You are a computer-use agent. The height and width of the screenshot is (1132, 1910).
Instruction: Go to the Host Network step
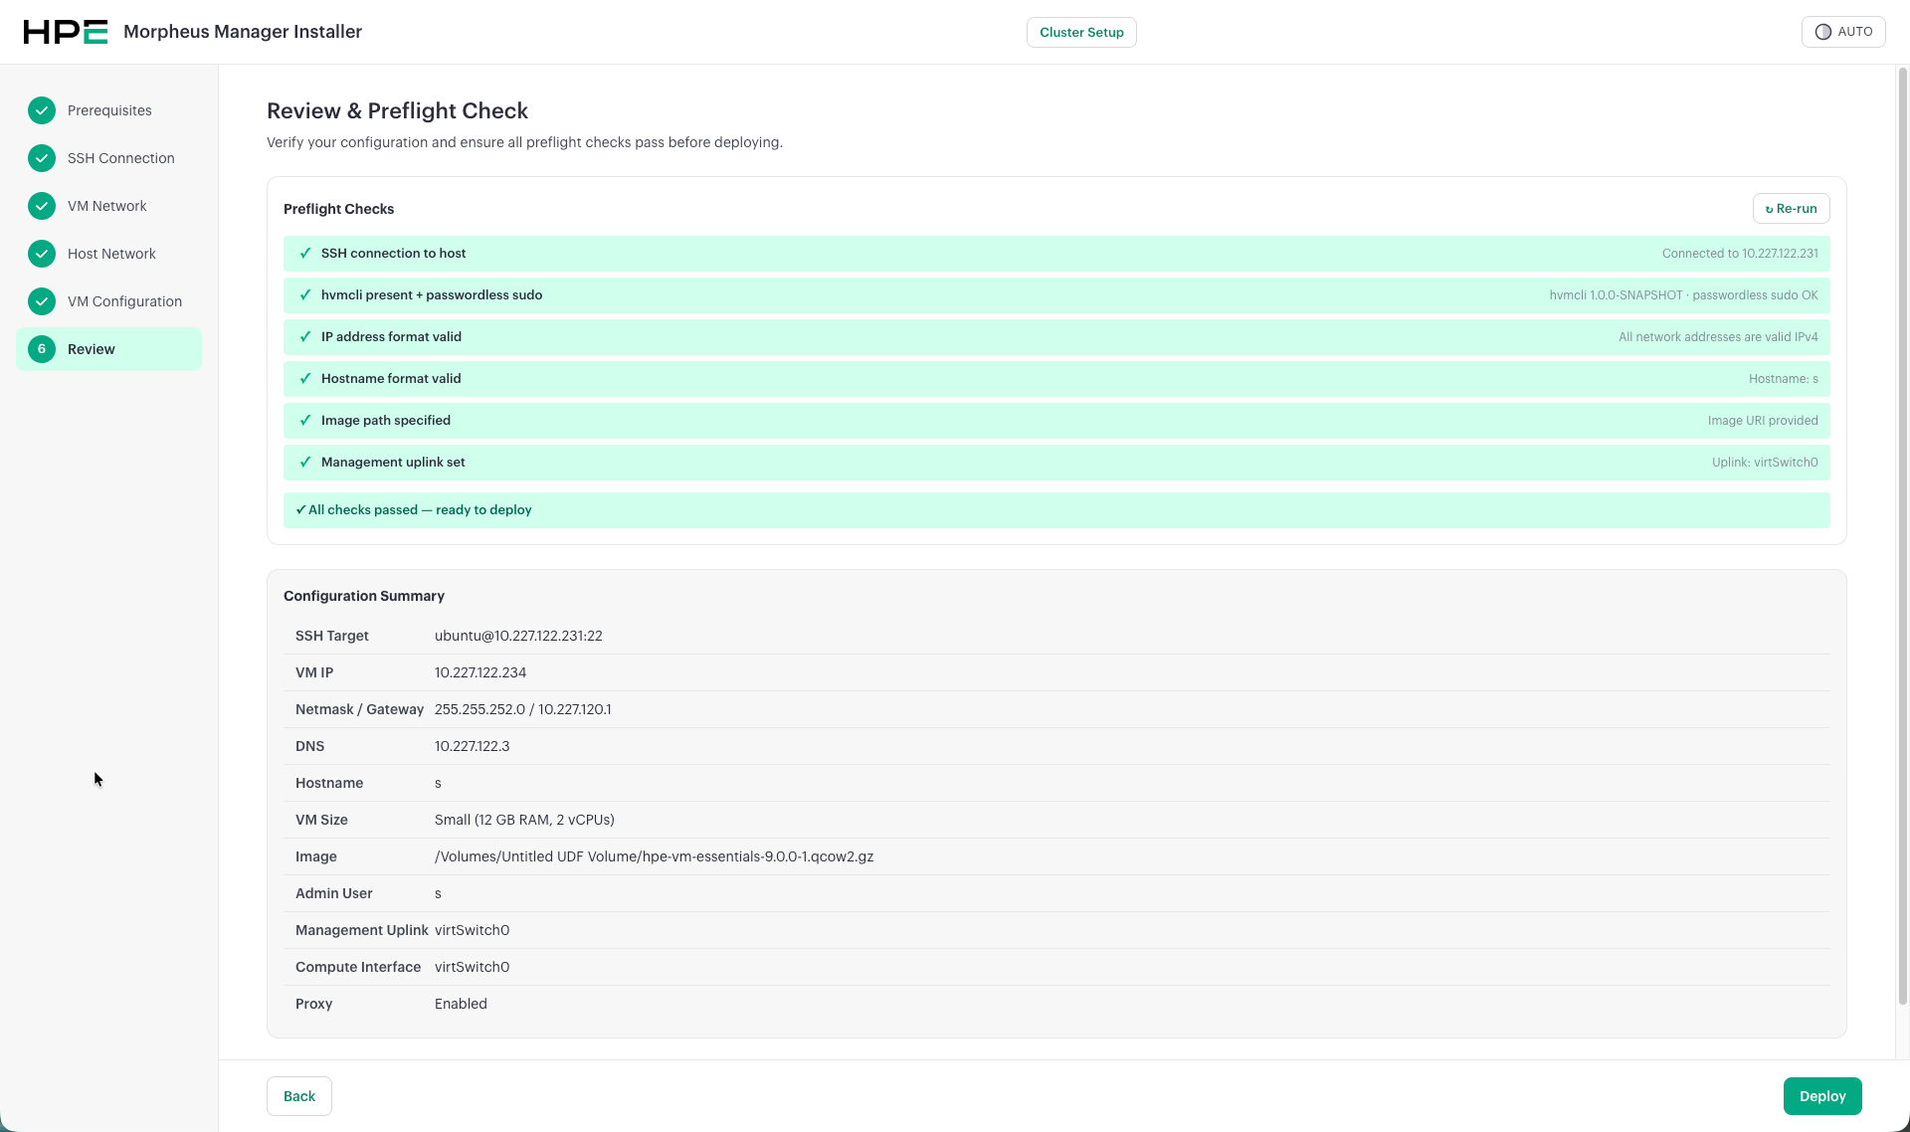(109, 254)
